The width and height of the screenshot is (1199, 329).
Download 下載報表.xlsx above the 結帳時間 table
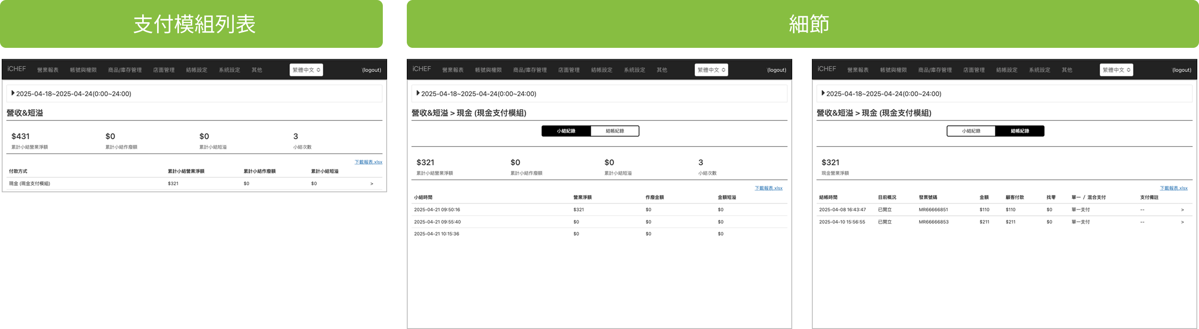(x=1173, y=188)
